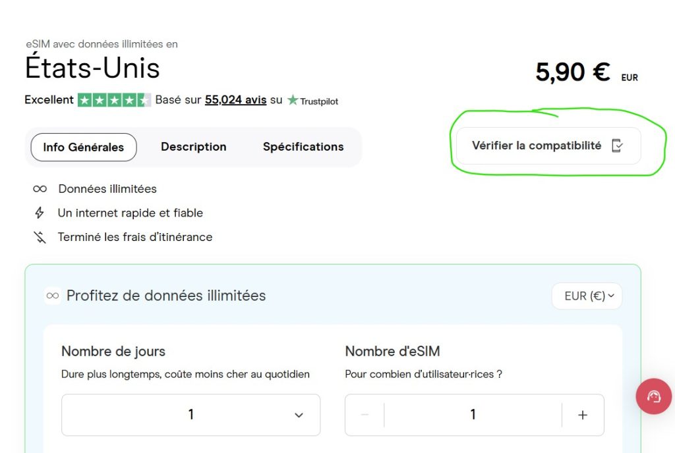The height and width of the screenshot is (453, 675).
Task: Click the days number input field
Action: click(x=191, y=415)
